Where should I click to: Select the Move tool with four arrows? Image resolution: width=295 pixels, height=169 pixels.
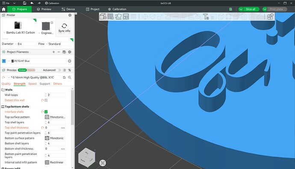point(145,17)
